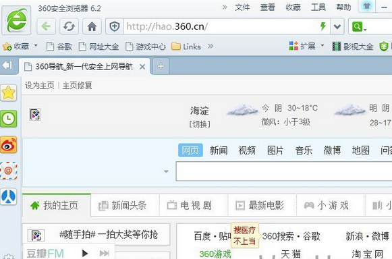This screenshot has width=392, height=259.
Task: Open the 文件 menu
Action: (x=242, y=7)
